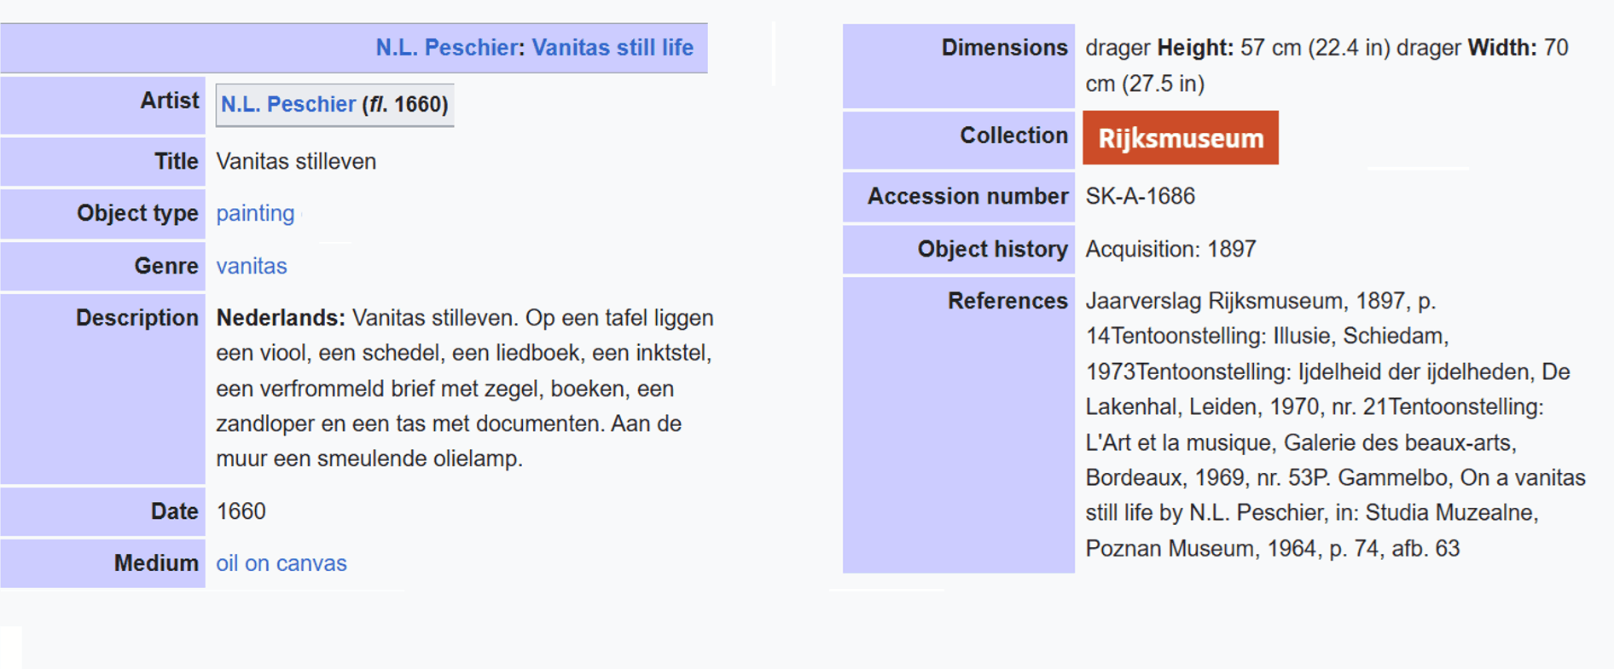Open the vanitas genre link
The height and width of the screenshot is (669, 1614).
252,266
